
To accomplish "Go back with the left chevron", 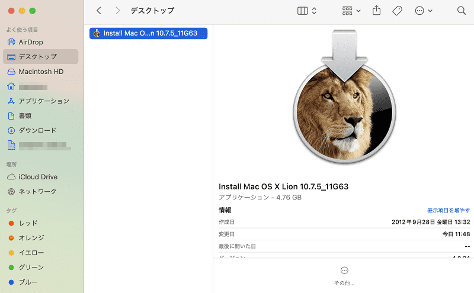I will (x=99, y=11).
